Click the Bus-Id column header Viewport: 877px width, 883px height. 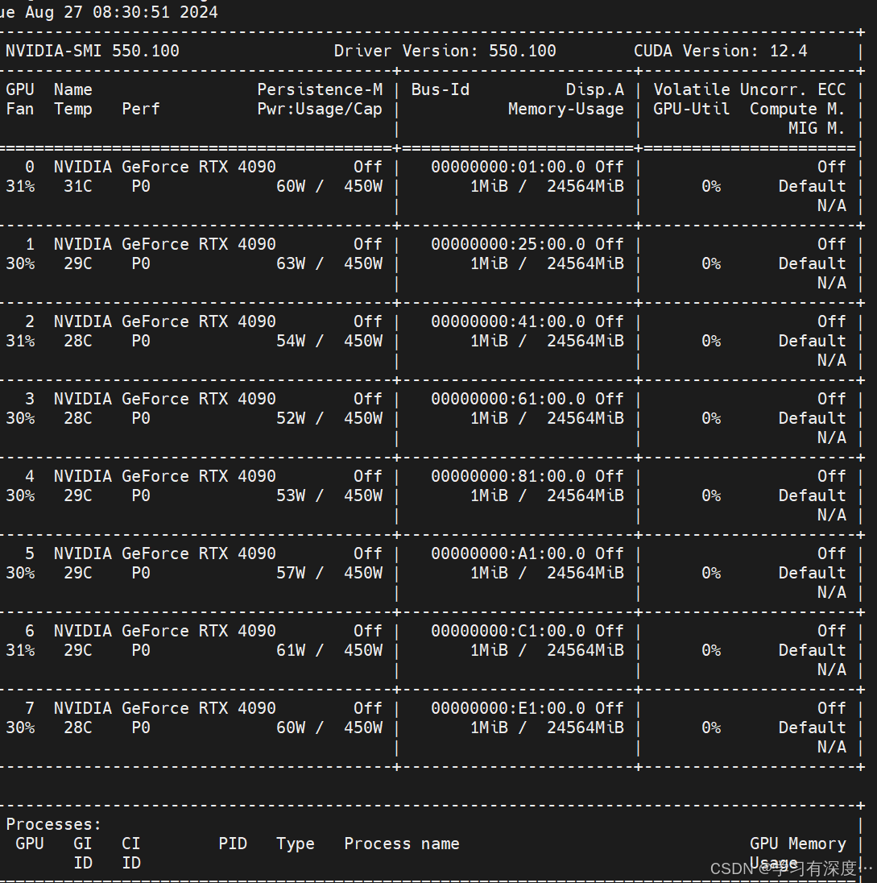pos(441,89)
